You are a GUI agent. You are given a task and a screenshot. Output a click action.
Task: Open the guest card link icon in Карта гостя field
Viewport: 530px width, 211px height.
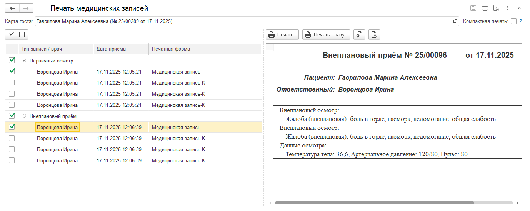coord(455,21)
